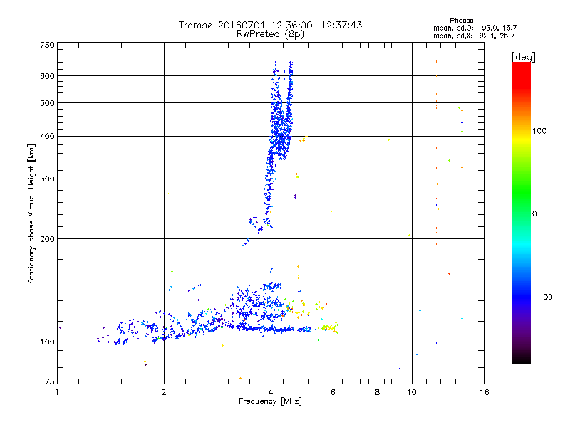This screenshot has height=427, width=570.
Task: Click the x-axis tick label '2'
Action: [x=164, y=392]
